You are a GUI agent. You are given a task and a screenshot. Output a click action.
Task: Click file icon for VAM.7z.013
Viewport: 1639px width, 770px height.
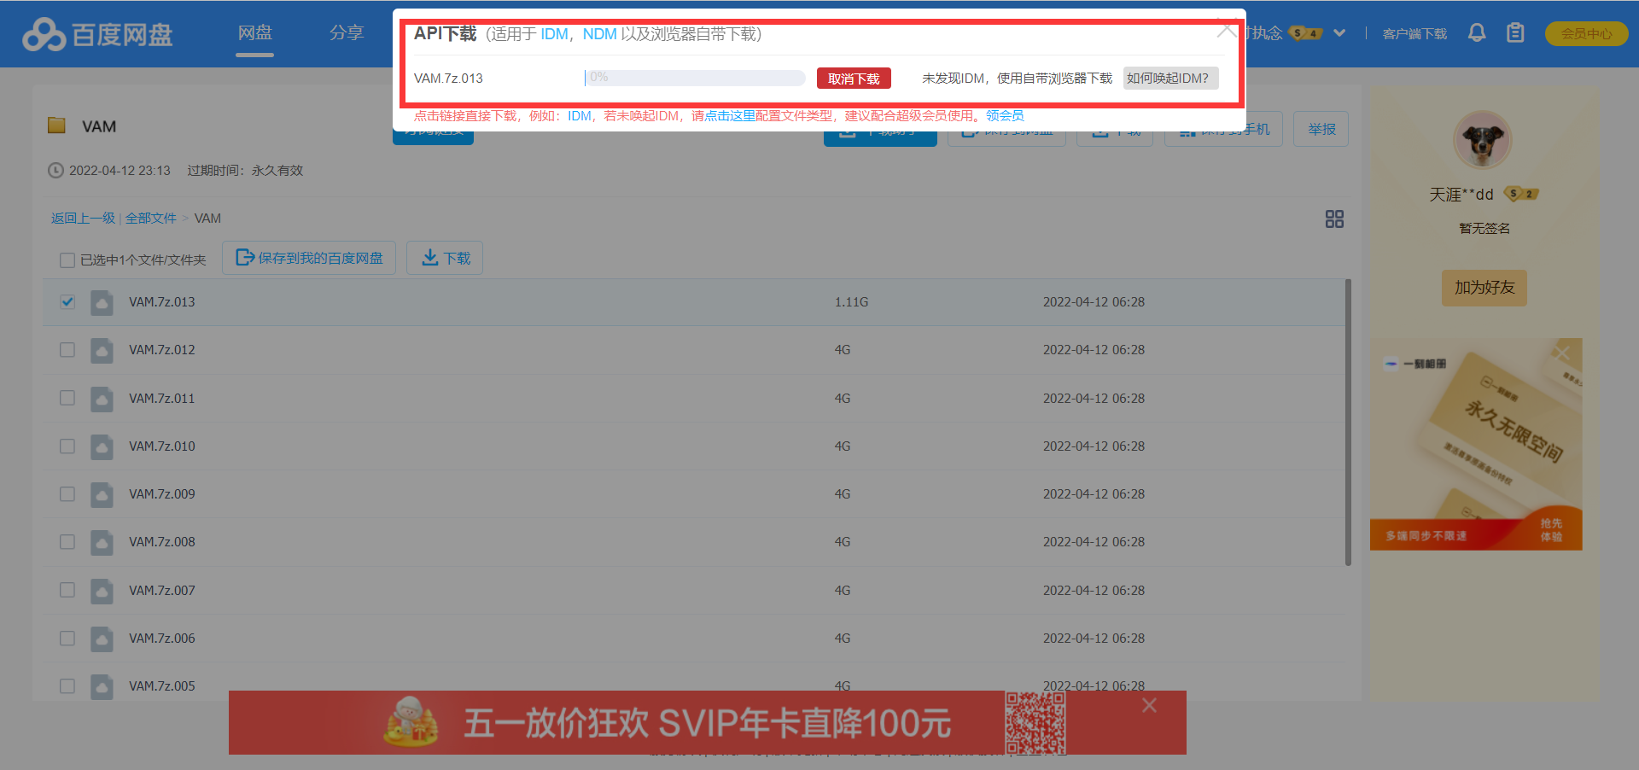point(102,302)
